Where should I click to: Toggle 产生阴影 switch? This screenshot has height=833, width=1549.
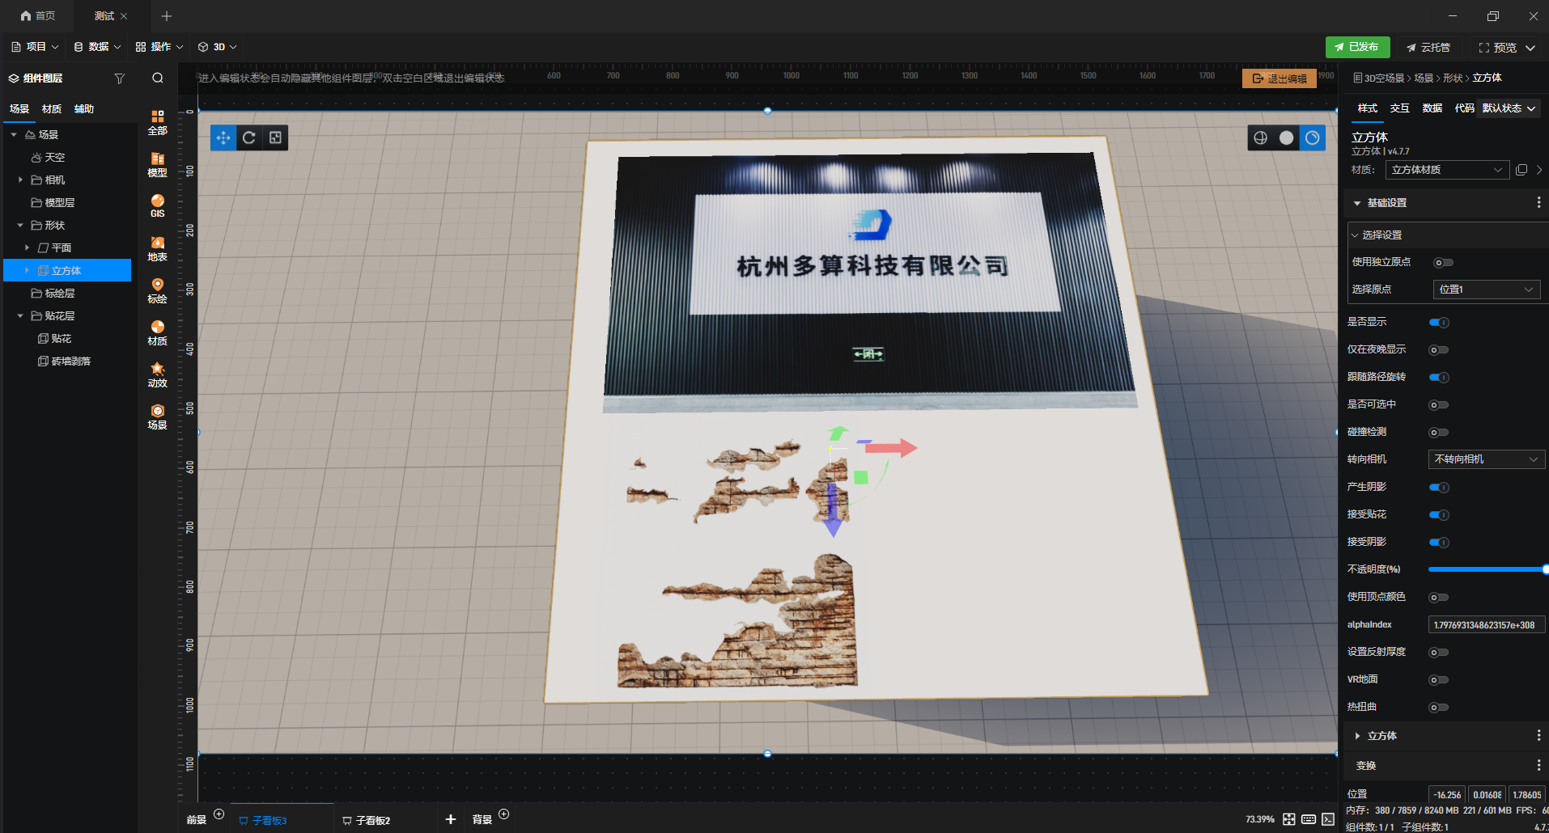(x=1439, y=488)
